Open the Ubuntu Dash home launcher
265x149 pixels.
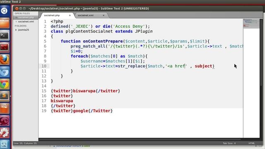click(x=5, y=11)
